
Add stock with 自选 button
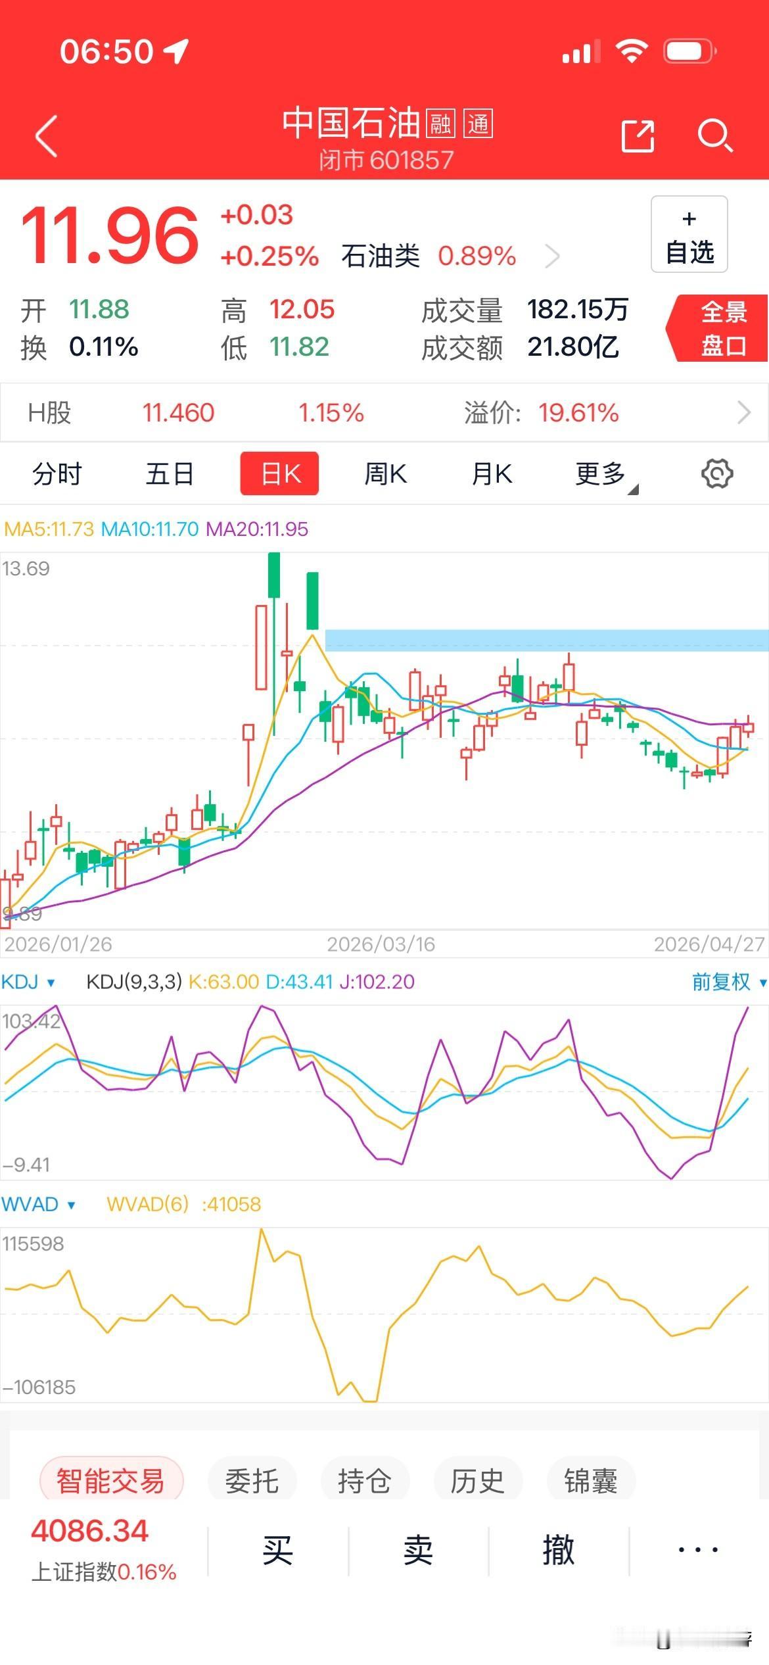pos(689,234)
